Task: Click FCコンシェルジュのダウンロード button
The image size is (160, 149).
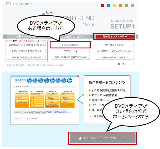Action: tap(102, 138)
